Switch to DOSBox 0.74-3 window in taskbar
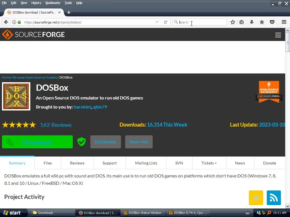Viewport: 290px width, 217px height. pos(189,213)
